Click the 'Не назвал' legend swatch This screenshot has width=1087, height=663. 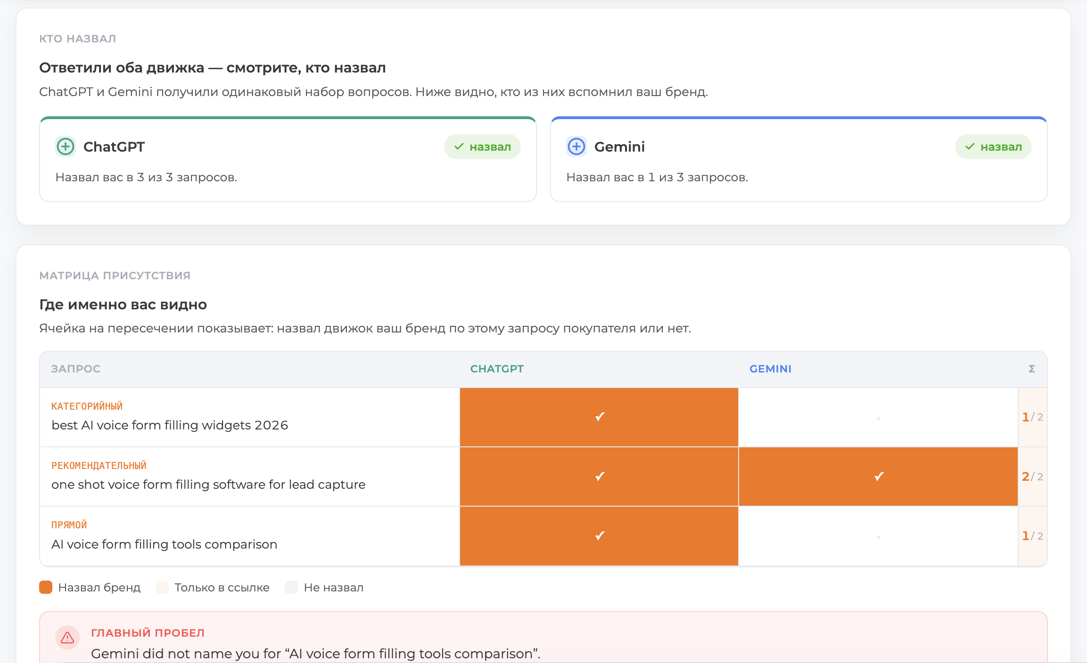291,587
